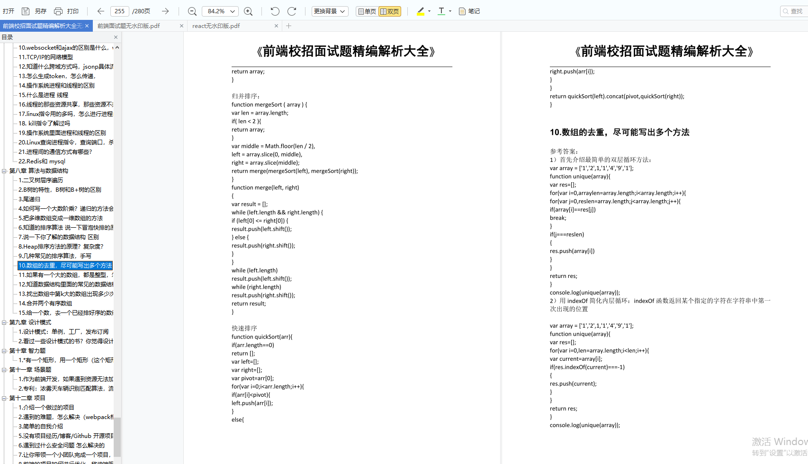Select highlighted item 10.数组的去重
Viewport: 808px width, 464px height.
(x=65, y=265)
